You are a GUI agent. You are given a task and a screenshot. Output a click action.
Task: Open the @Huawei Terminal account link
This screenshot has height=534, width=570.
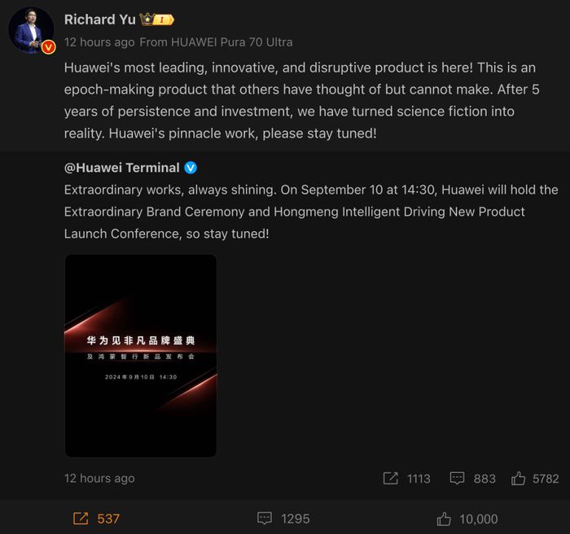click(x=122, y=168)
